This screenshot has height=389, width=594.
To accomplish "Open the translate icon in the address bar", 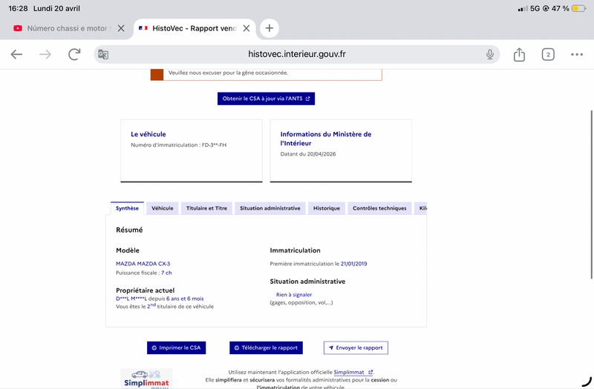I will 103,54.
